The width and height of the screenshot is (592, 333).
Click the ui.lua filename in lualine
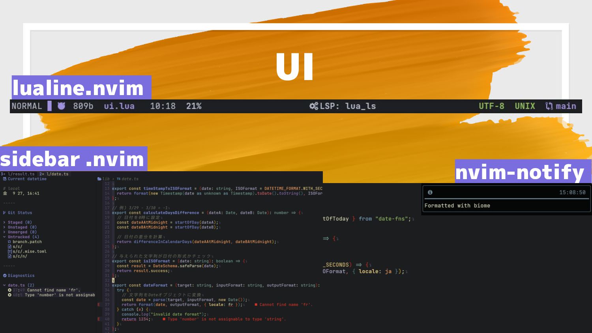click(x=119, y=106)
